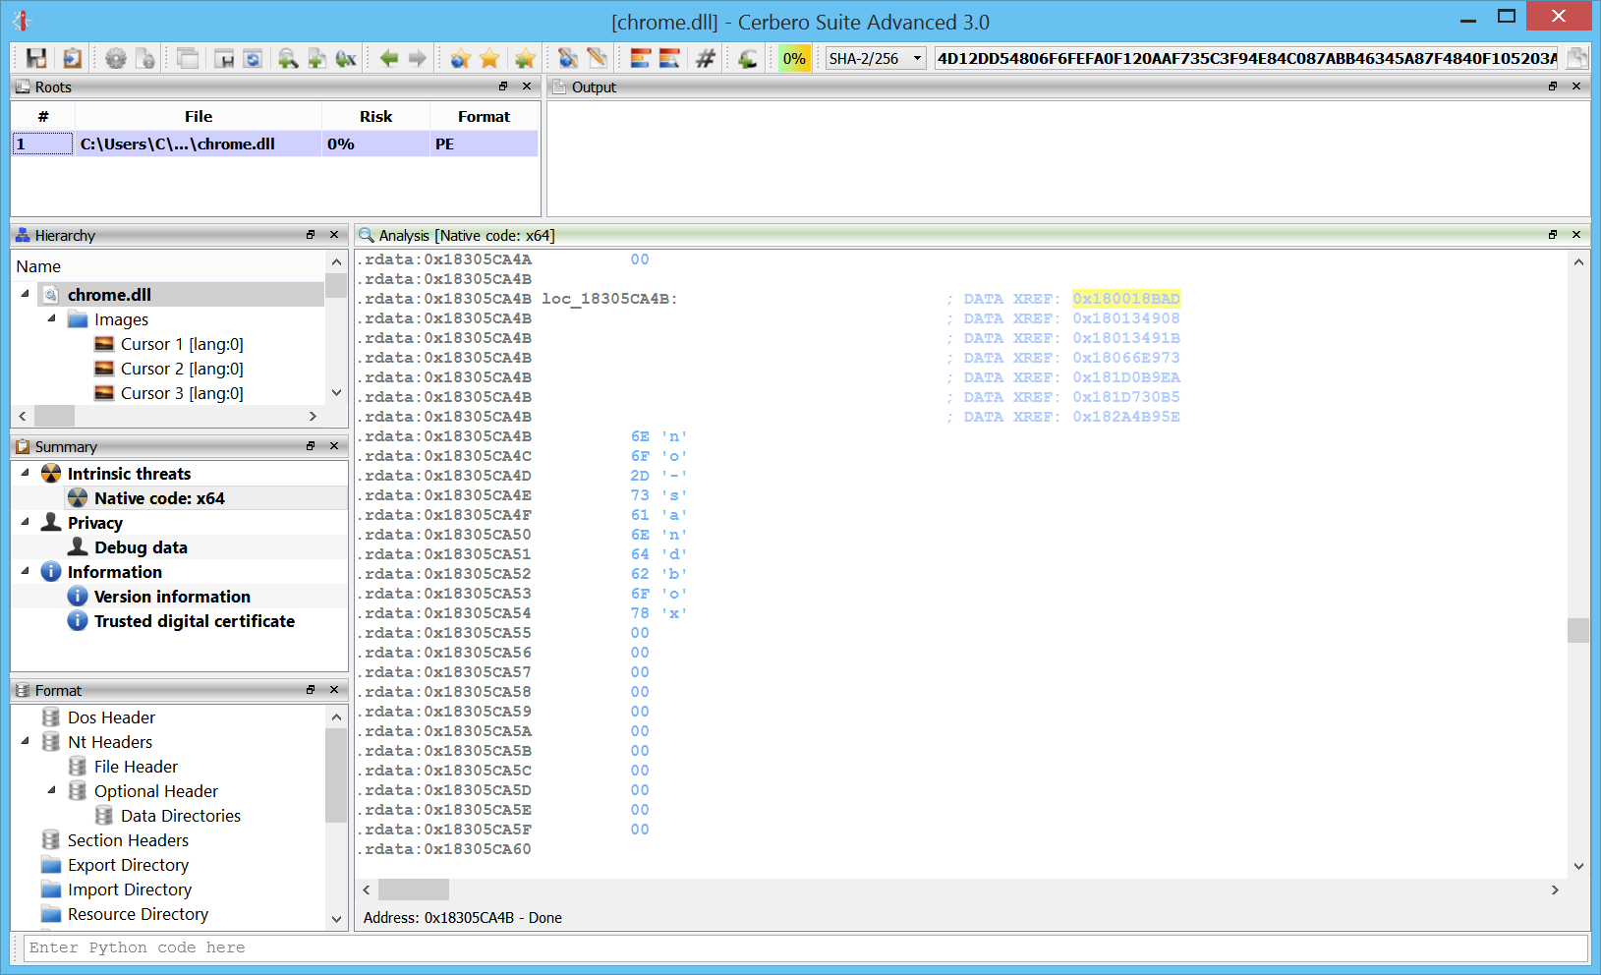This screenshot has height=975, width=1601.
Task: Select Cursor 2 [lang:0] image
Action: (182, 369)
